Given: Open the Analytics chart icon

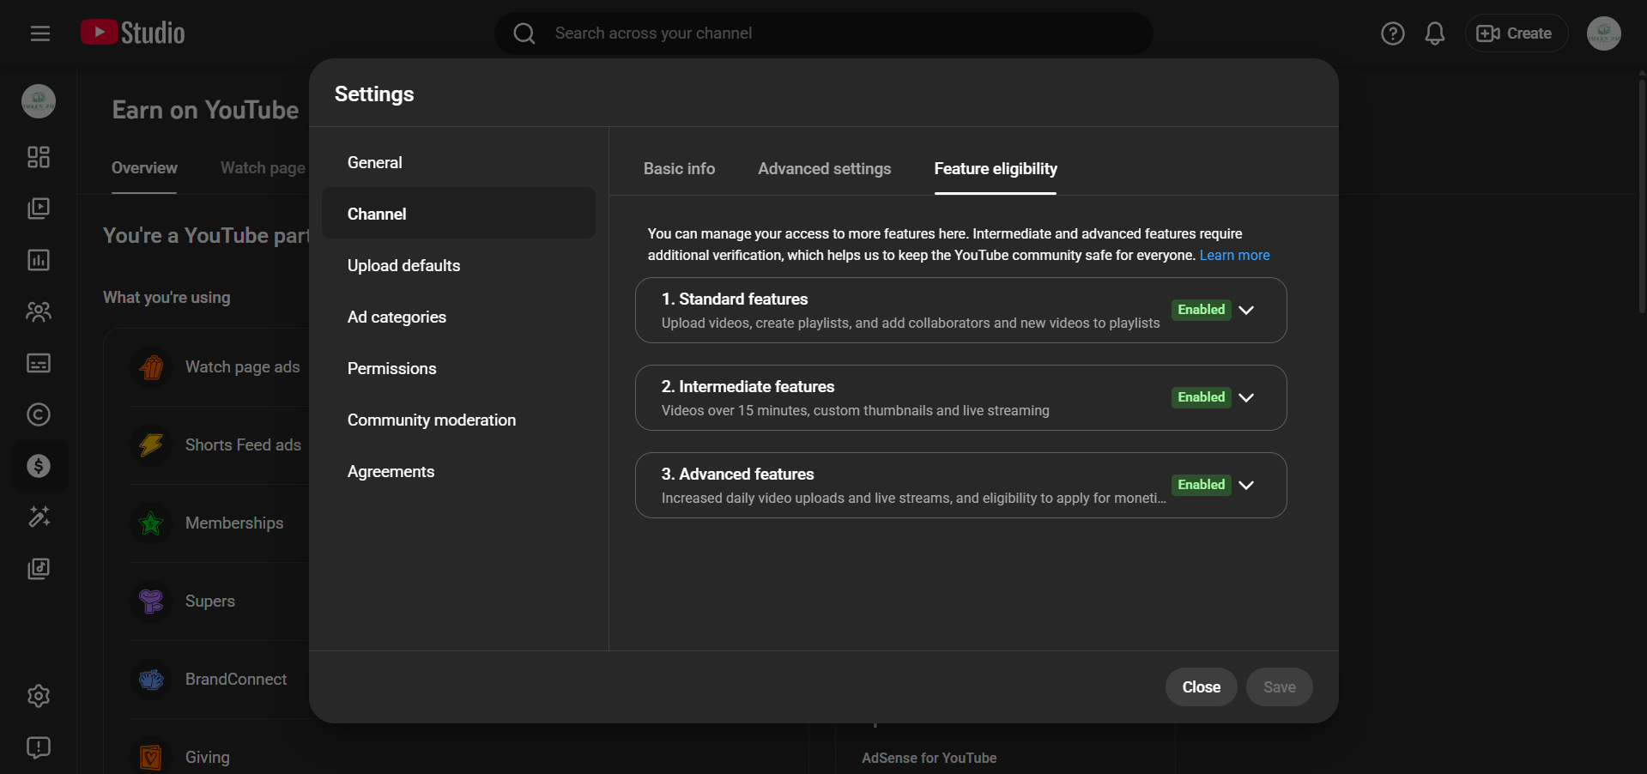Looking at the screenshot, I should pos(39,260).
